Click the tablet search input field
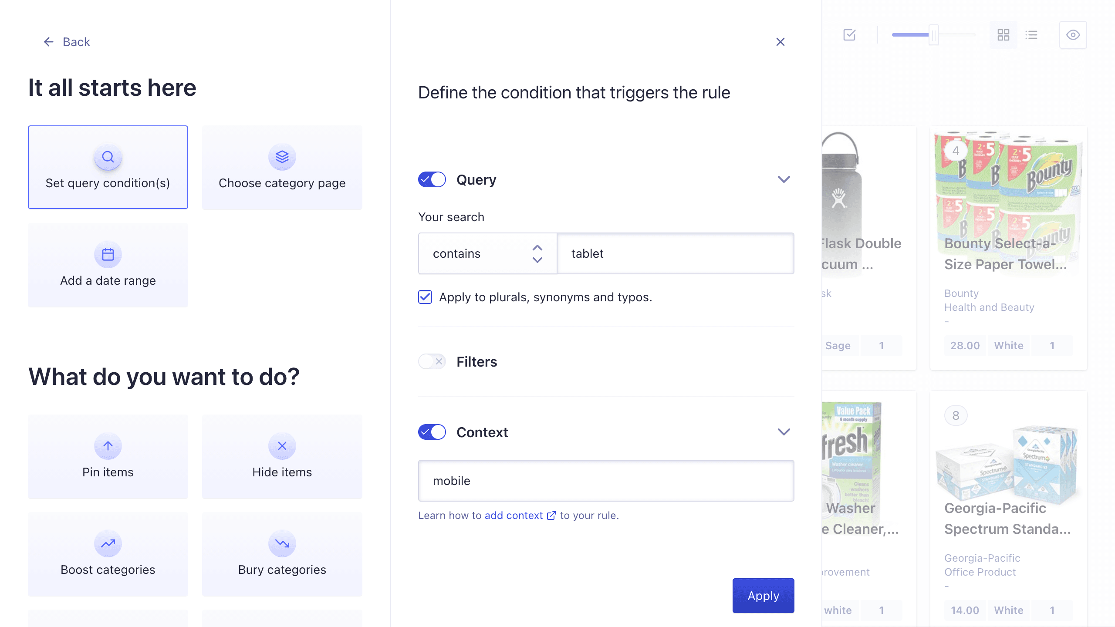1115x627 pixels. [675, 253]
